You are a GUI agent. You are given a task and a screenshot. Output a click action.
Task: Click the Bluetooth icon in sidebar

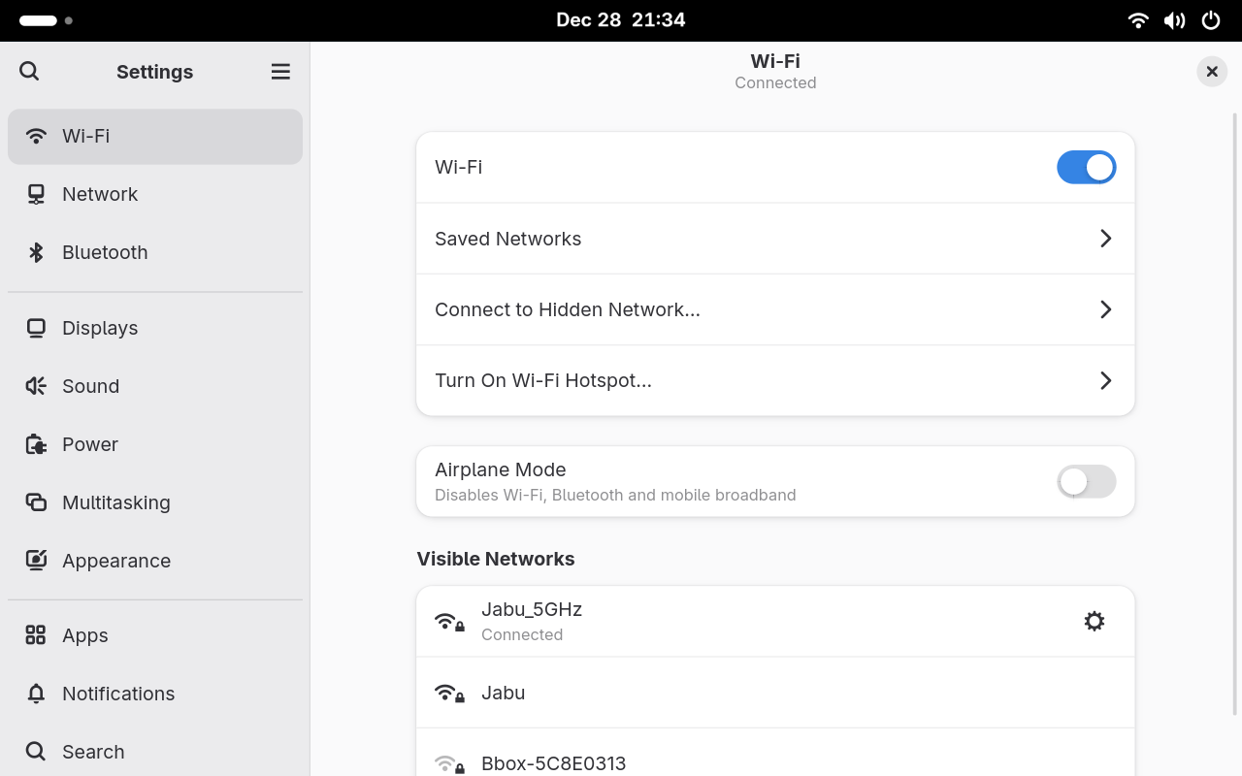coord(36,252)
